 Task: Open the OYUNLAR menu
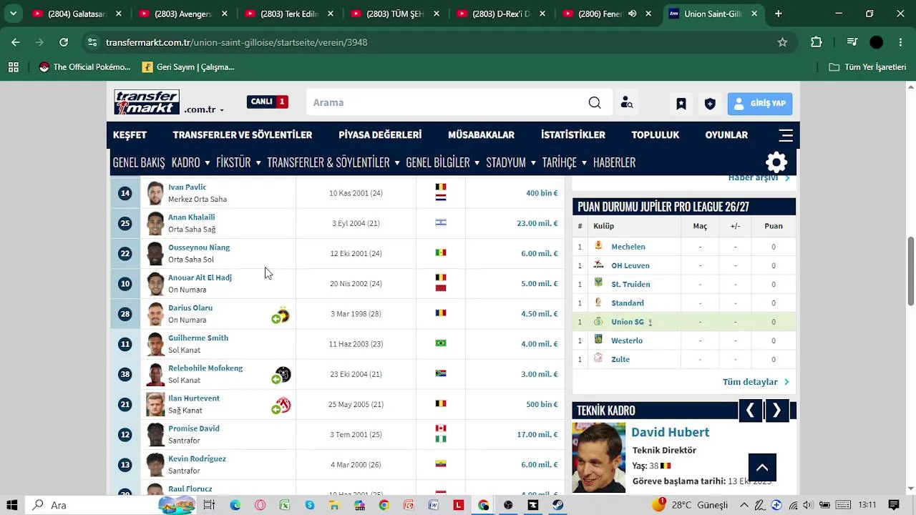pyautogui.click(x=726, y=135)
